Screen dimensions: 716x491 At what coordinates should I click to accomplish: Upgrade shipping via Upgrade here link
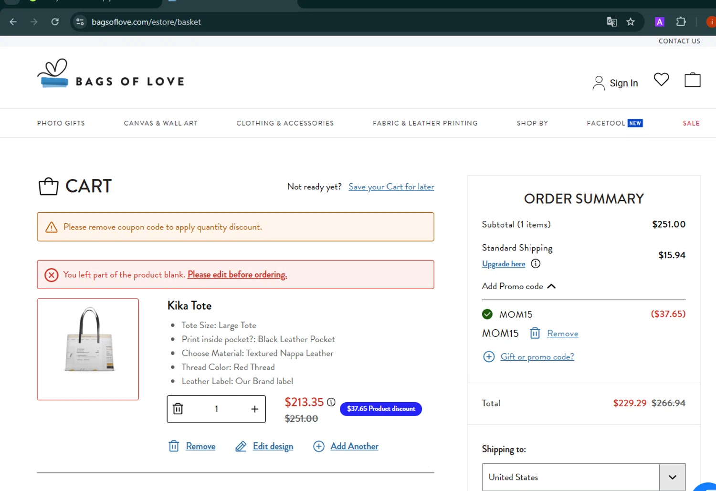pos(504,264)
